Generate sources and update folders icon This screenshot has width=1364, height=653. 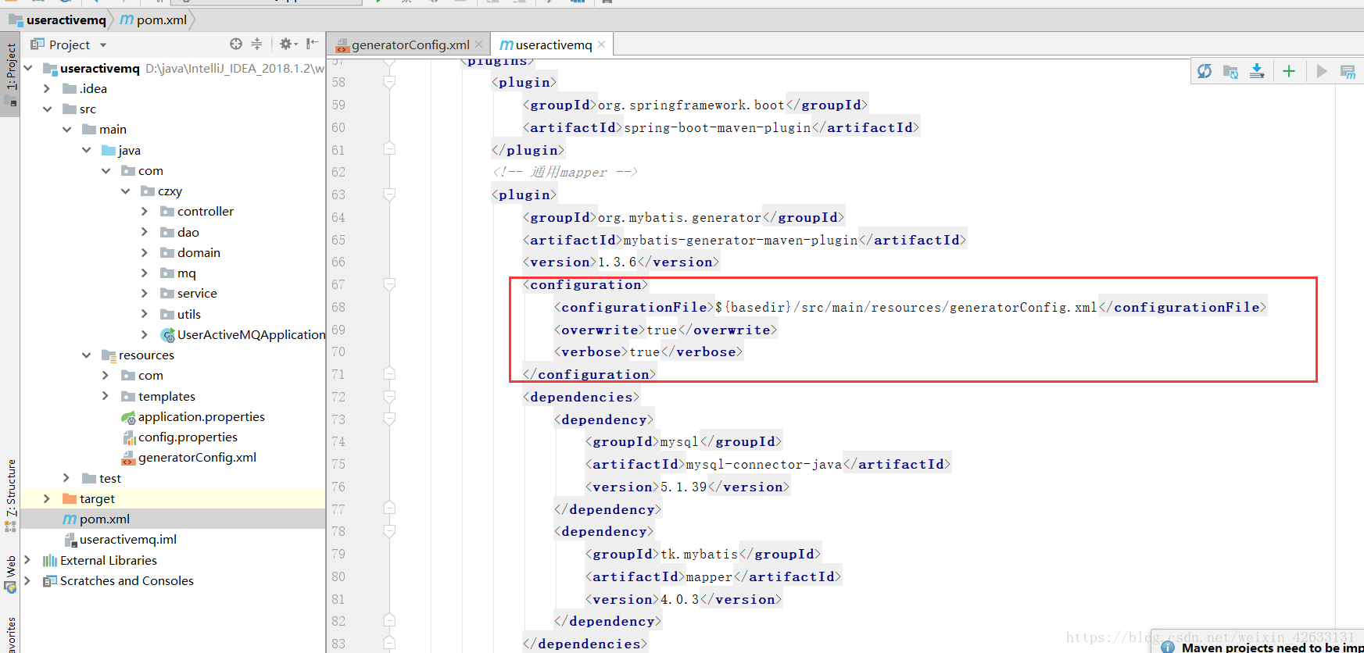tap(1230, 72)
